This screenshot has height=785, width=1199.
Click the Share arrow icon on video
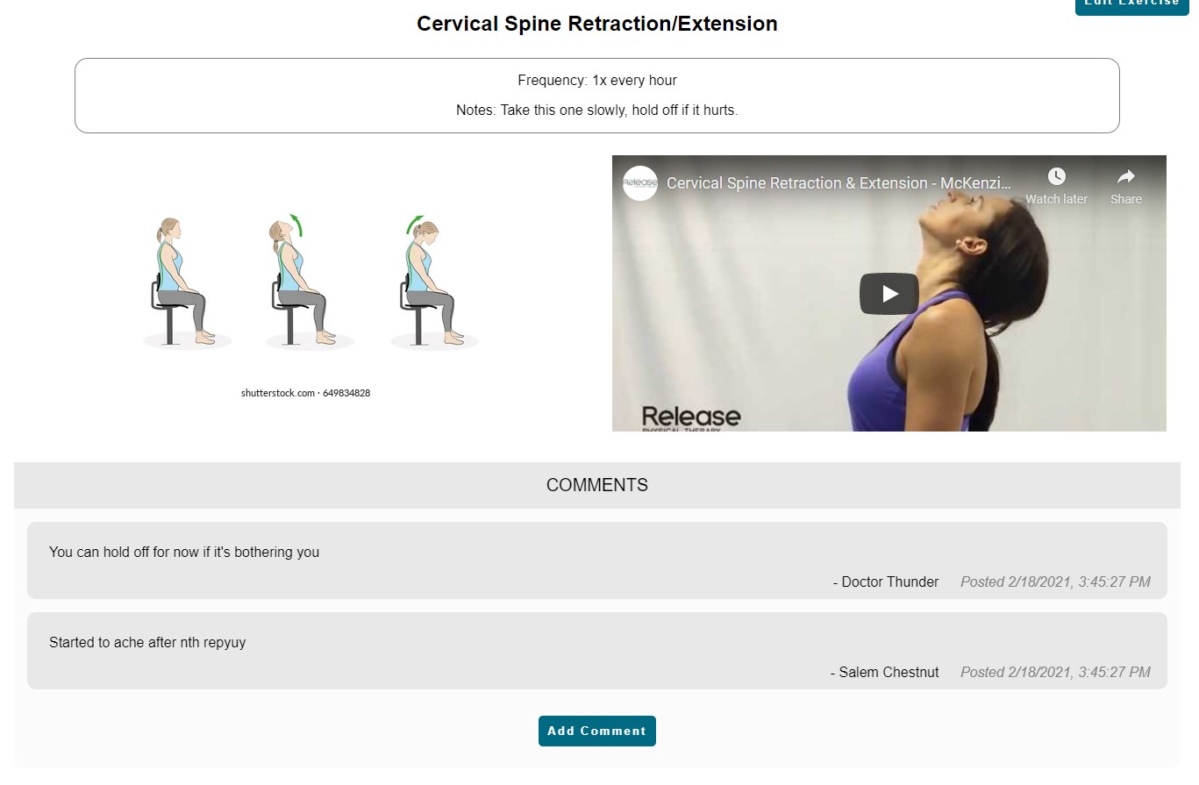(1126, 177)
